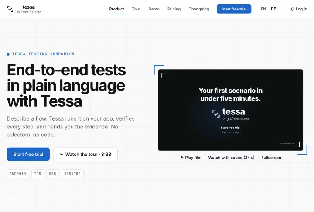The height and width of the screenshot is (212, 314).
Task: Click the header Start free trial button
Action: click(234, 9)
